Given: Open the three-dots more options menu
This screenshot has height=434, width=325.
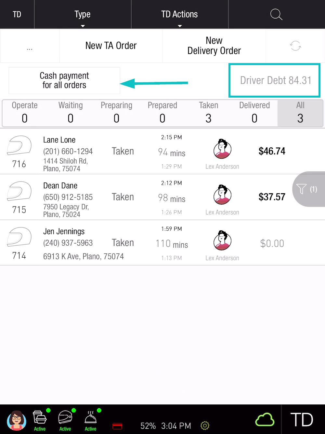Looking at the screenshot, I should [x=30, y=46].
